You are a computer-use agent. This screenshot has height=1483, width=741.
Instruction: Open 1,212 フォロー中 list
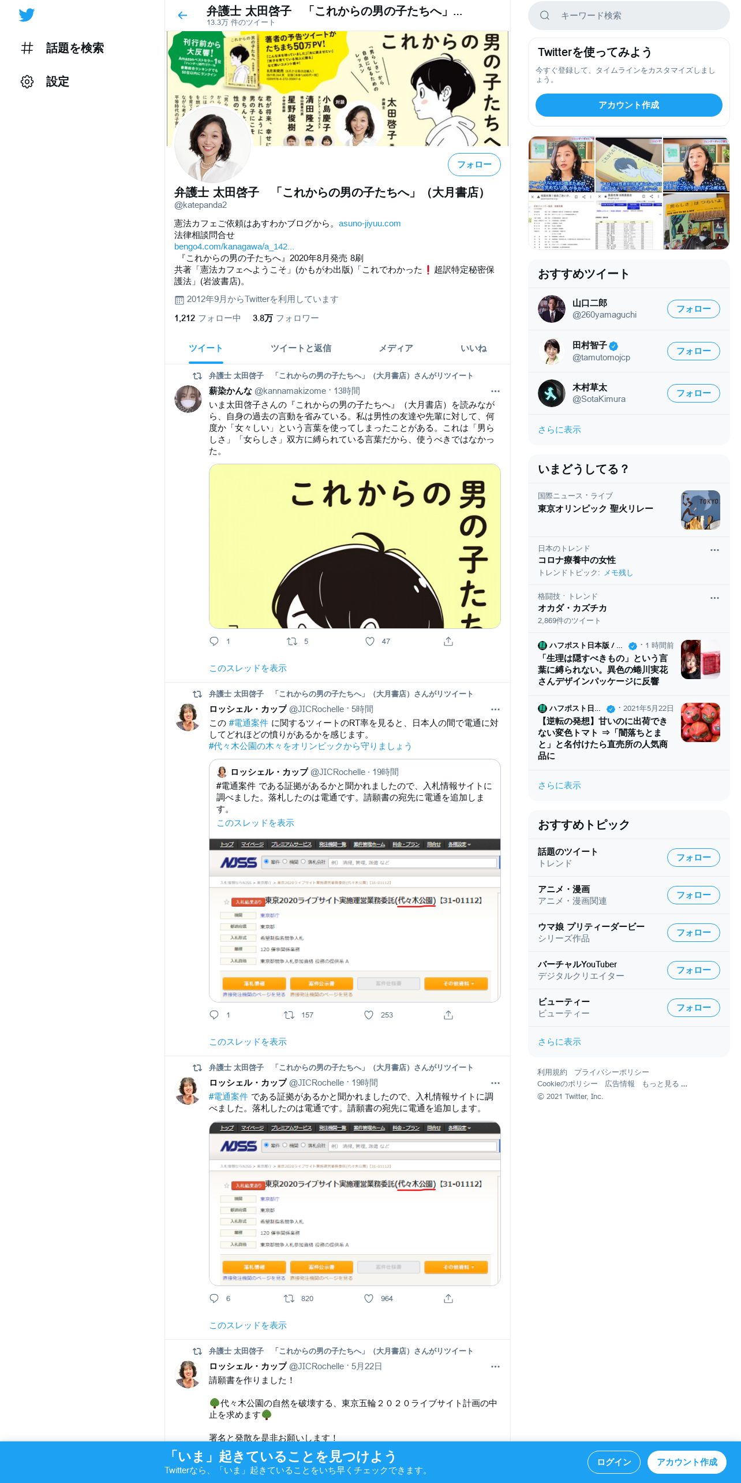[x=207, y=318]
